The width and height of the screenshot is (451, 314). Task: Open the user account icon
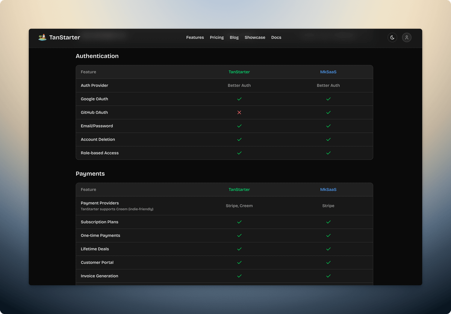tap(407, 38)
